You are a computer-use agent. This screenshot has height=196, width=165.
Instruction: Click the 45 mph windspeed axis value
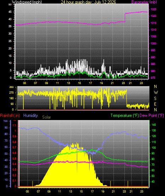coord(10,12)
